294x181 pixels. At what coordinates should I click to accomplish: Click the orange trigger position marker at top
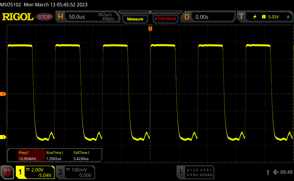click(150, 28)
